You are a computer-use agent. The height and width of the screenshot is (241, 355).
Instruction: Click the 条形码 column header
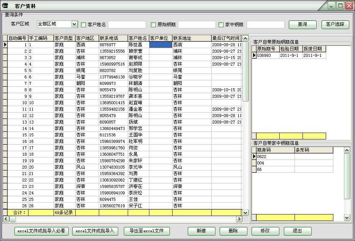click(x=314, y=150)
